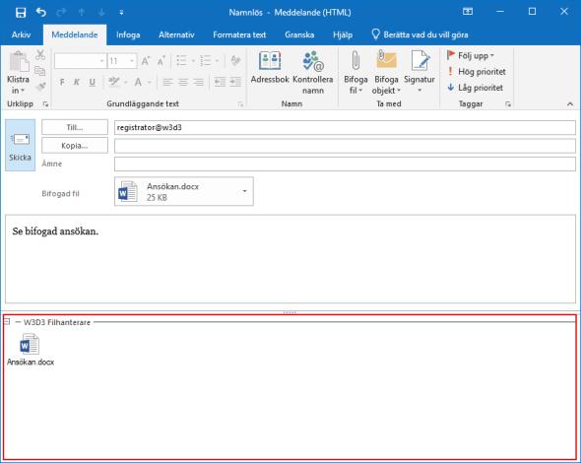581x463 pixels.
Task: Switch to the Meddelande tab
Action: pyautogui.click(x=75, y=34)
